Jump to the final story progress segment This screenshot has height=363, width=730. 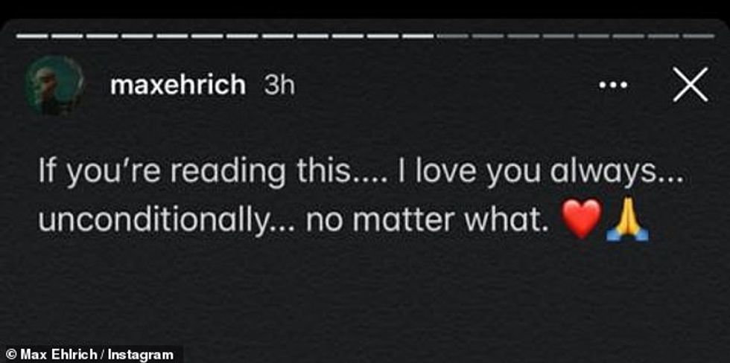click(698, 36)
